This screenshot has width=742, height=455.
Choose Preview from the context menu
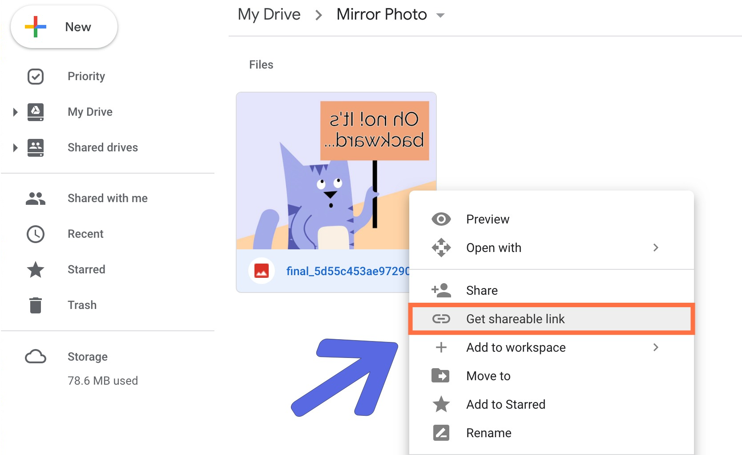click(x=488, y=219)
